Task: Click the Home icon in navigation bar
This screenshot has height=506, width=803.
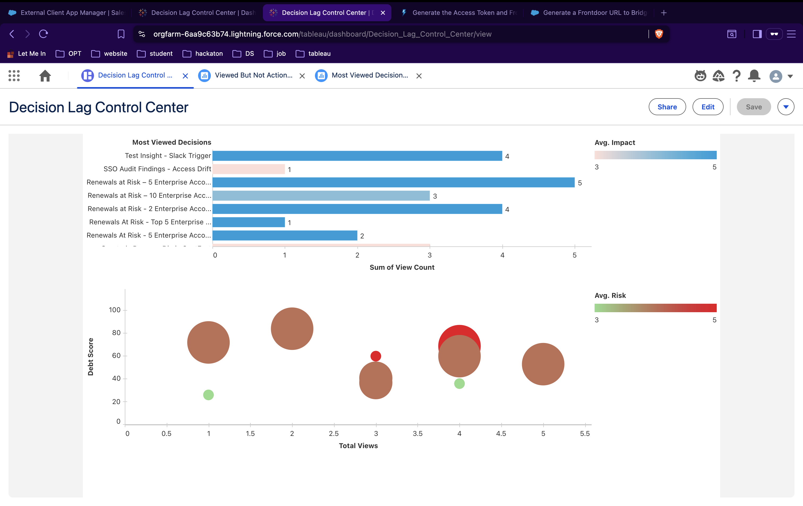Action: pyautogui.click(x=45, y=76)
